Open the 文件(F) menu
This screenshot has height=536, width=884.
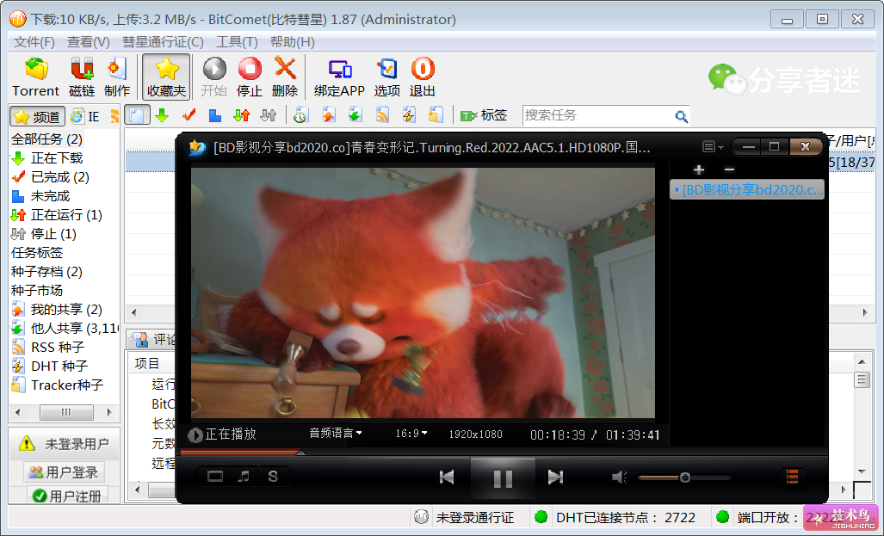[34, 42]
